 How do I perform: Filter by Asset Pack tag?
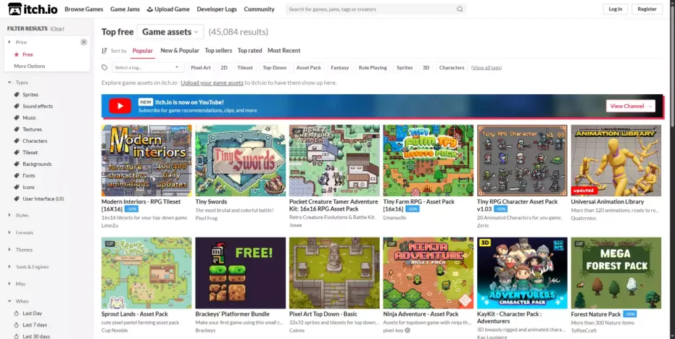point(308,67)
